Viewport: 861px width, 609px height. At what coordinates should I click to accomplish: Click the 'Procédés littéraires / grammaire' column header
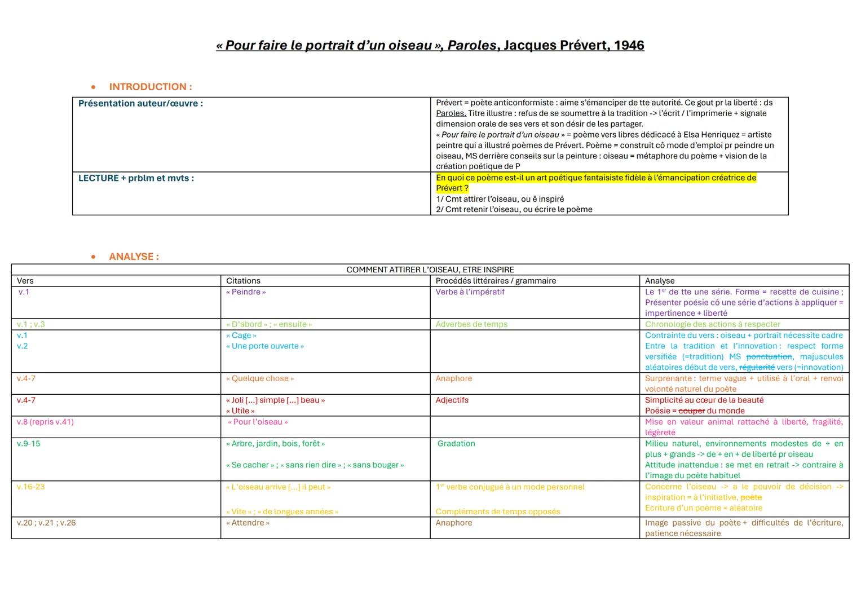click(496, 281)
